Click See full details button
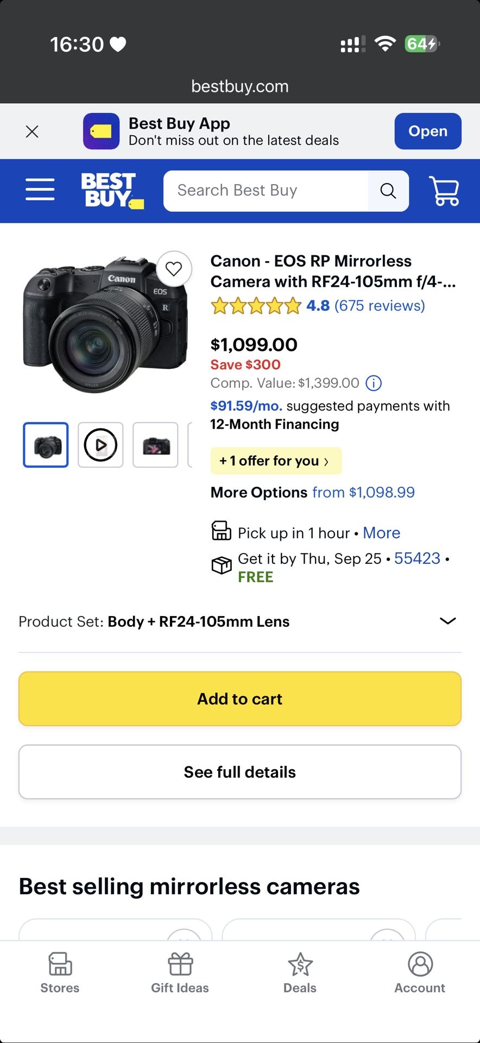The width and height of the screenshot is (480, 1043). click(240, 772)
